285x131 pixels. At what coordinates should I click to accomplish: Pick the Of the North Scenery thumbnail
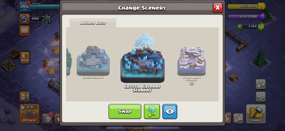192,63
